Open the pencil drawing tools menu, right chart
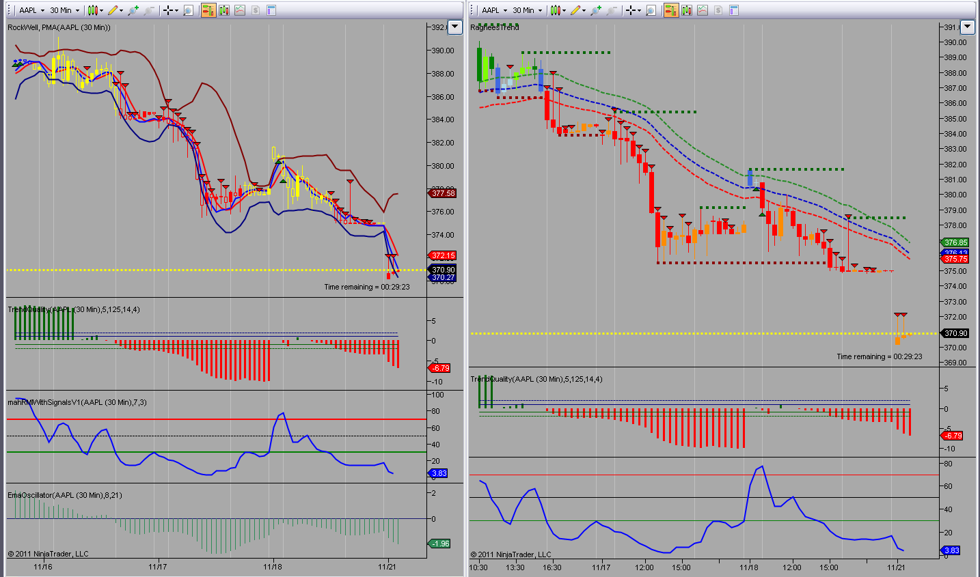 point(578,10)
